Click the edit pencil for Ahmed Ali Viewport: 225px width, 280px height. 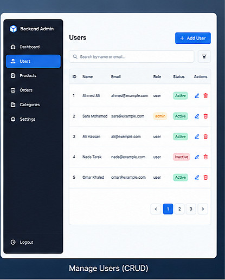coord(197,96)
